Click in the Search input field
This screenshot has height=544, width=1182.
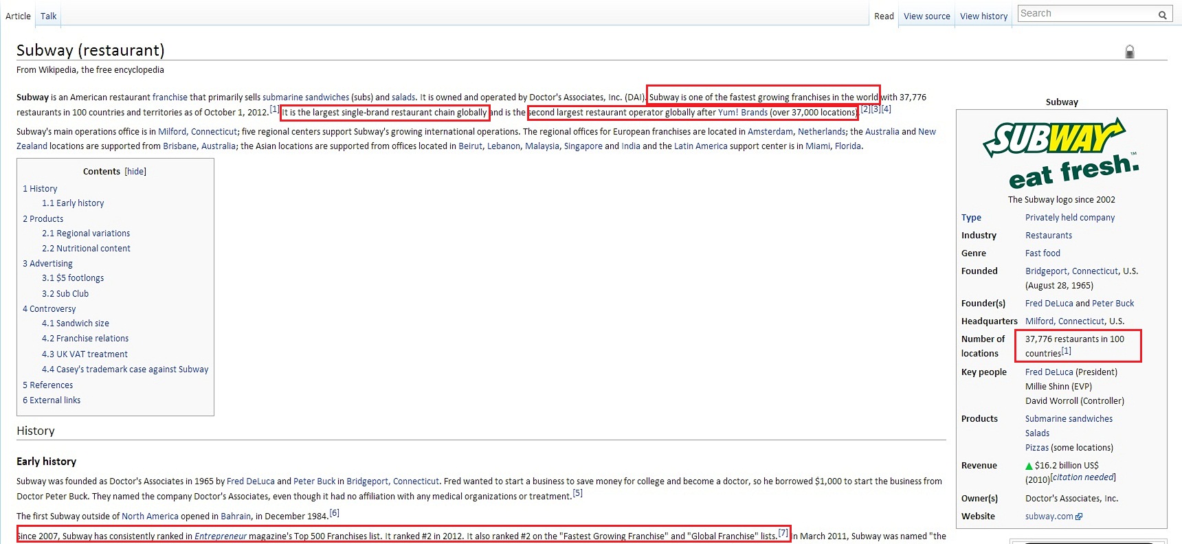point(1086,14)
